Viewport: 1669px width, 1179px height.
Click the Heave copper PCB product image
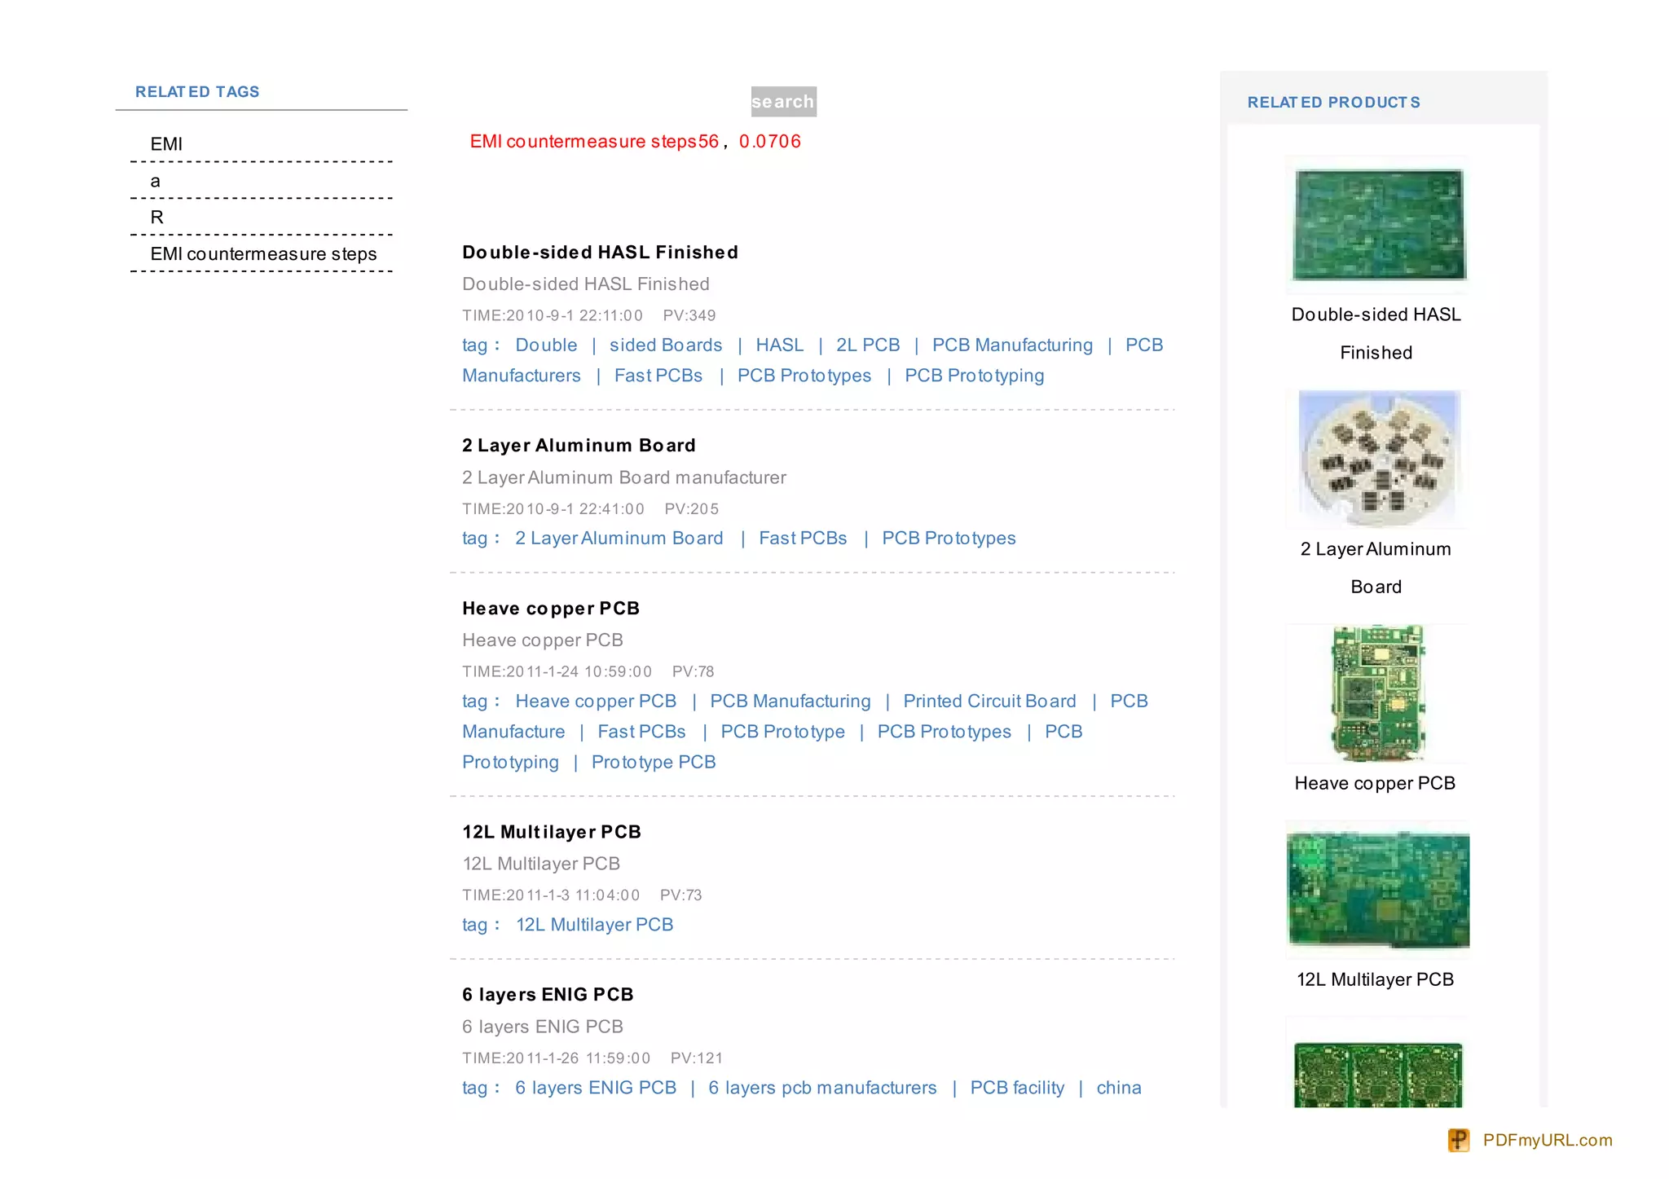point(1378,693)
